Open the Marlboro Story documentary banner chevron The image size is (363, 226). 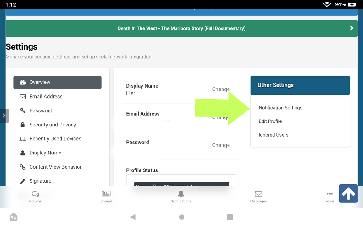click(x=351, y=28)
